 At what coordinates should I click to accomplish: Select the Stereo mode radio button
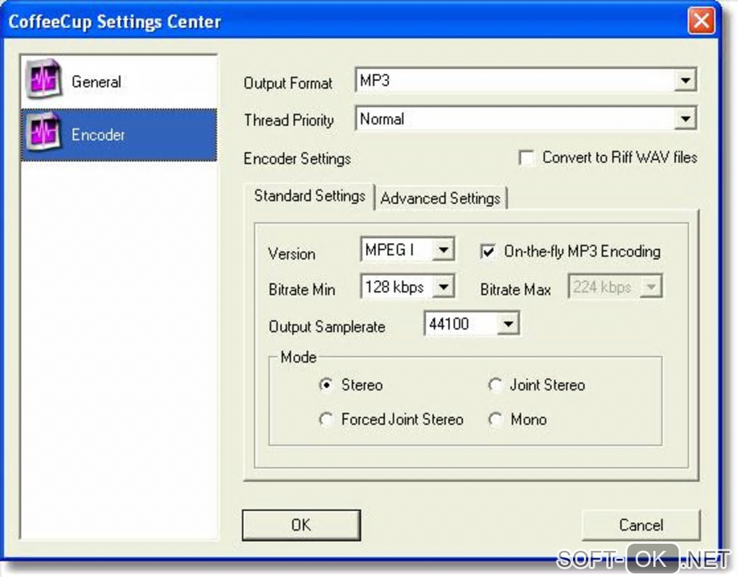[326, 385]
